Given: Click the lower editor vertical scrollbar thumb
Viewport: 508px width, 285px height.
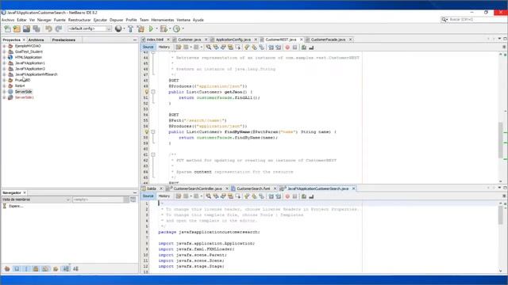Looking at the screenshot, I should [x=501, y=215].
